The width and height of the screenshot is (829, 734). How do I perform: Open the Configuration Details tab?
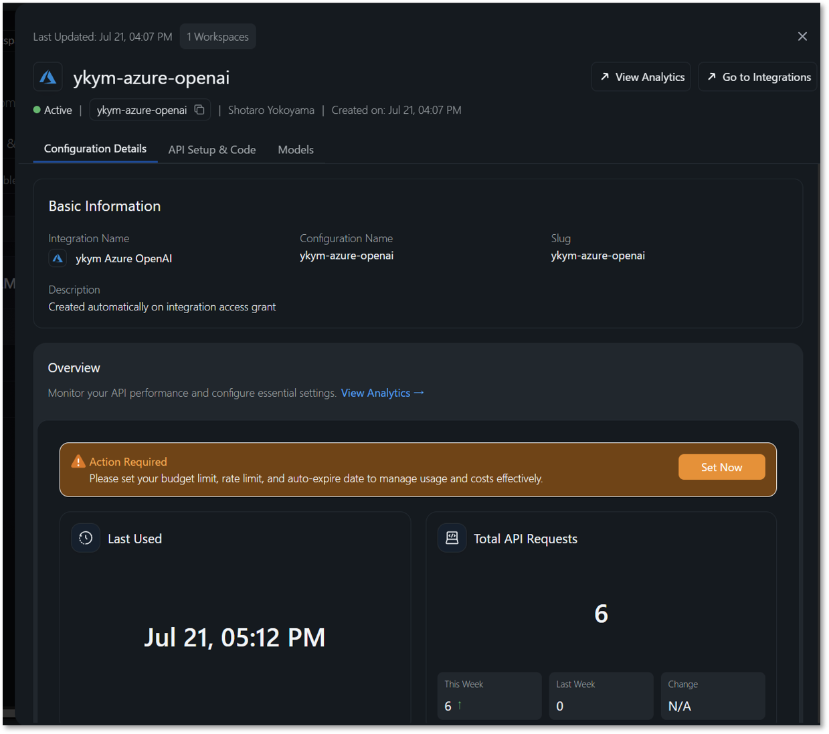[95, 149]
